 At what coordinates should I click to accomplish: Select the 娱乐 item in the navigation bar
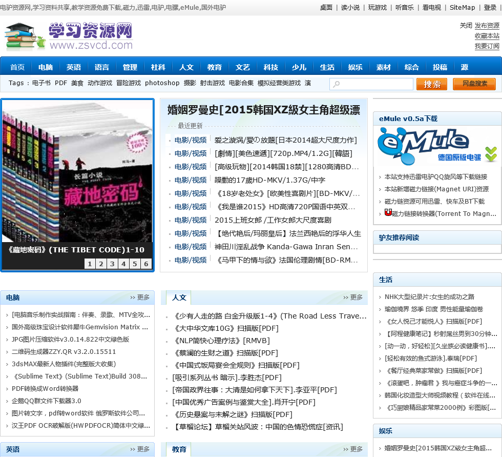coord(355,67)
